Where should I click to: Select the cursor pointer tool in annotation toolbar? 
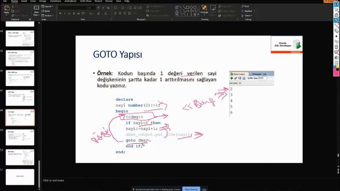click(x=336, y=10)
